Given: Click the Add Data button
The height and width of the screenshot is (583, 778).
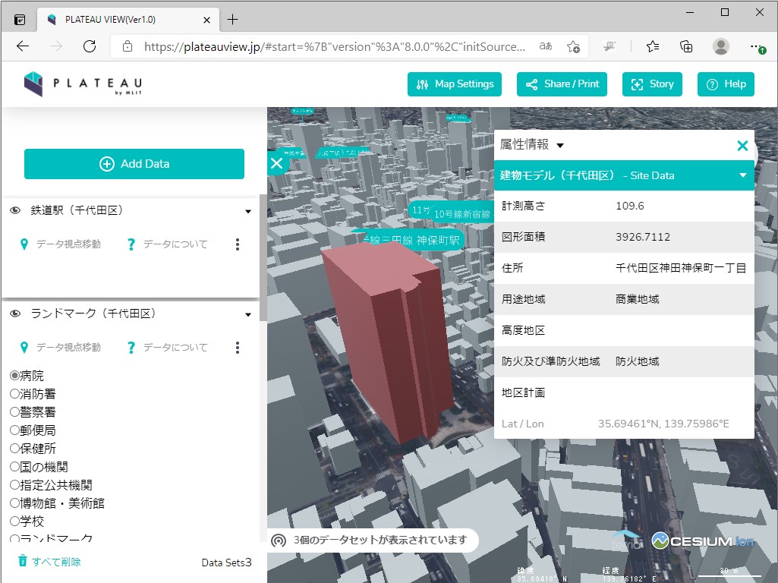Looking at the screenshot, I should point(134,164).
